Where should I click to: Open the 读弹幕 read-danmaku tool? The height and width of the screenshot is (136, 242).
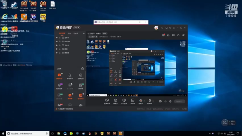click(x=80, y=86)
